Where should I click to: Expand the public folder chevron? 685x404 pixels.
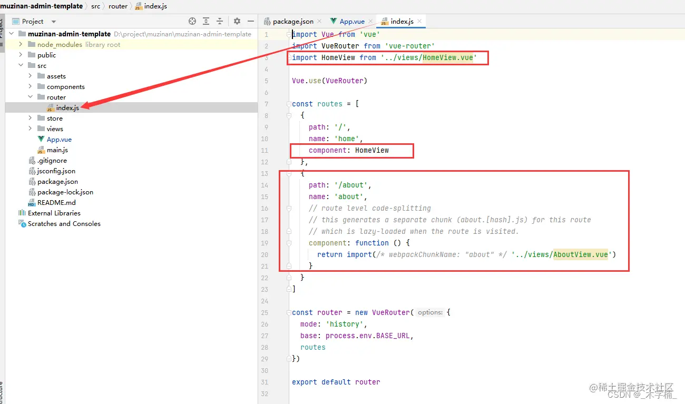(21, 55)
